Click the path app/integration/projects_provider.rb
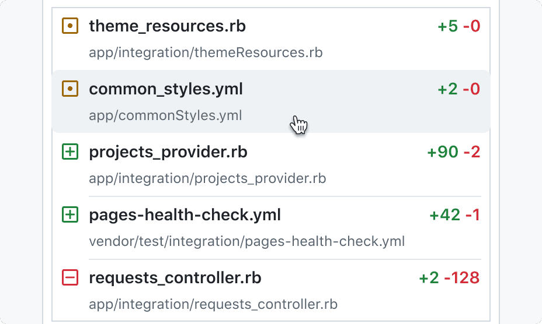The image size is (542, 324). click(207, 179)
